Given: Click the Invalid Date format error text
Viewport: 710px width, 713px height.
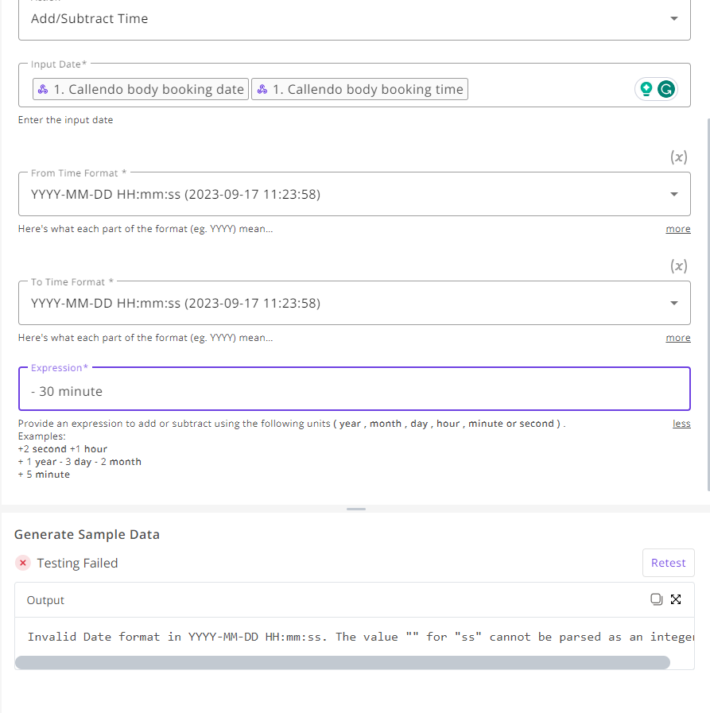Looking at the screenshot, I should tap(360, 637).
